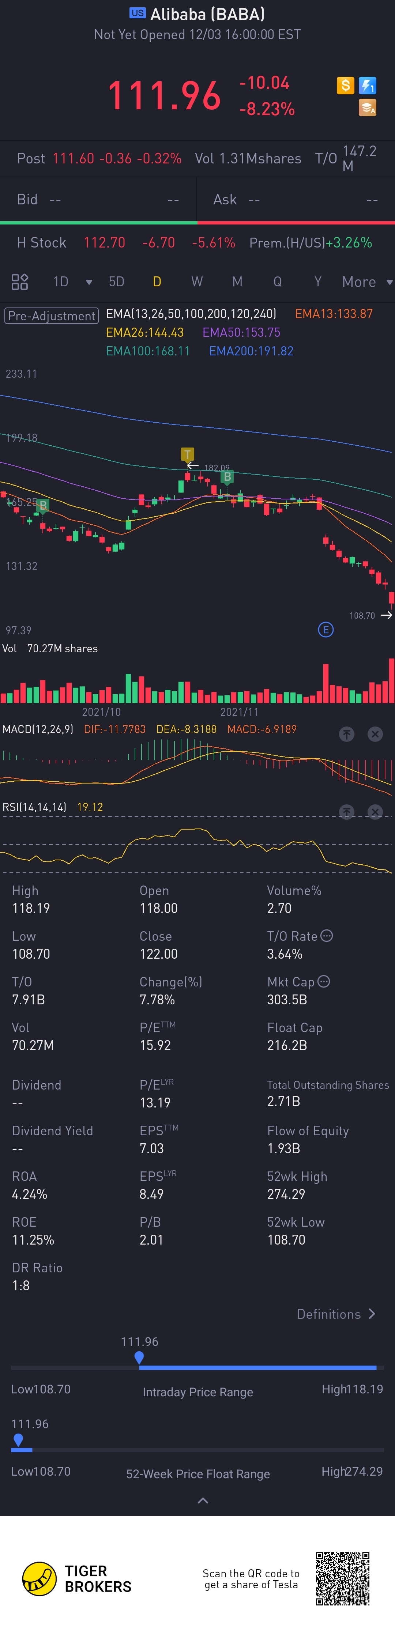Close the MACD indicator panel
This screenshot has width=395, height=1642.
375,734
